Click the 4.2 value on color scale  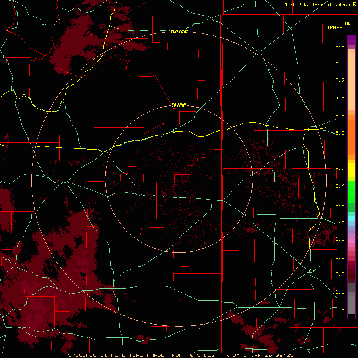click(x=340, y=169)
